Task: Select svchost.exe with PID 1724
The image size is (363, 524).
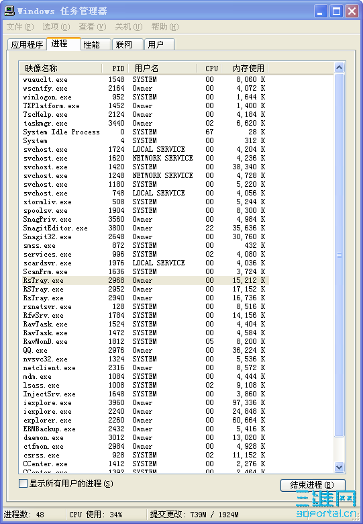Action: click(x=146, y=149)
